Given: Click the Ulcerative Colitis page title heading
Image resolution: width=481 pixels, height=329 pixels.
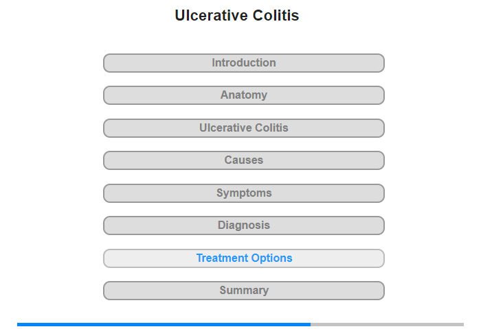Looking at the screenshot, I should (x=237, y=16).
